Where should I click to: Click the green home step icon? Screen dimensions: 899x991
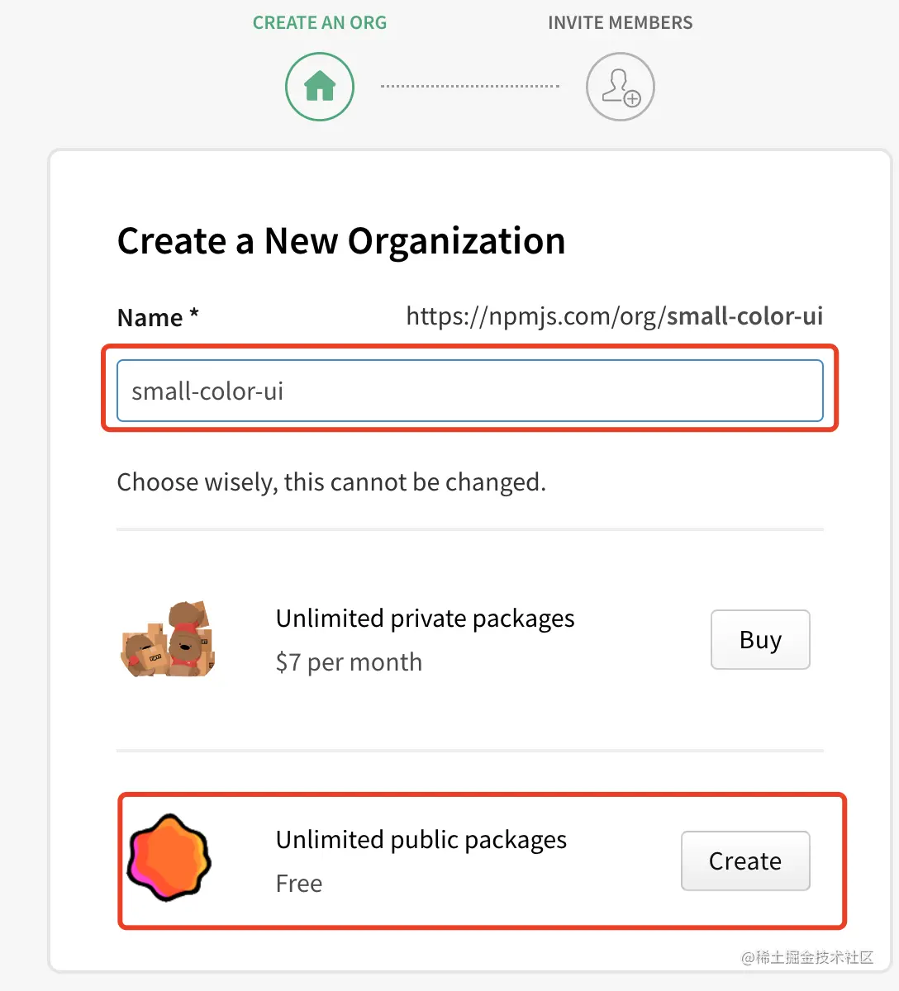coord(320,86)
